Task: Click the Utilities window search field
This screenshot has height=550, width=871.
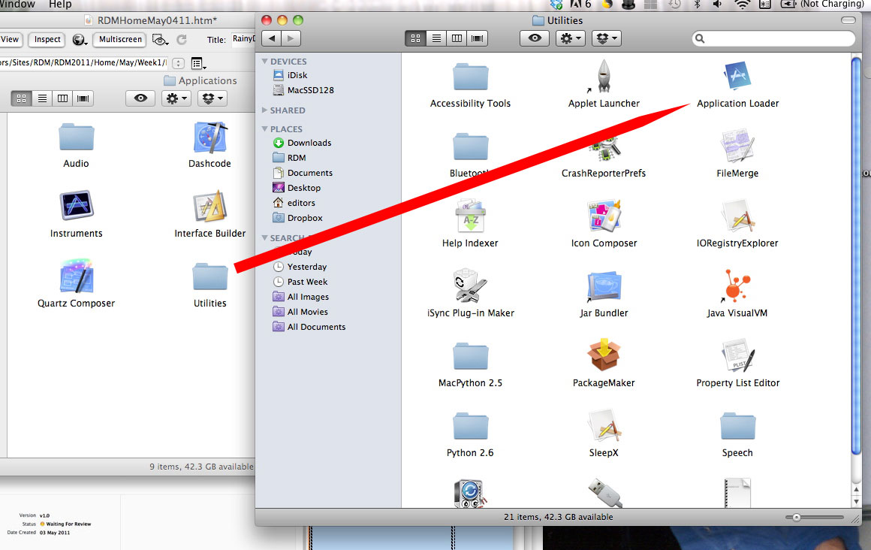Action: point(774,38)
